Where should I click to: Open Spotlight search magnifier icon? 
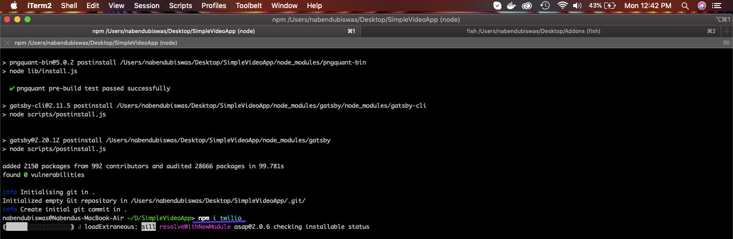point(686,6)
